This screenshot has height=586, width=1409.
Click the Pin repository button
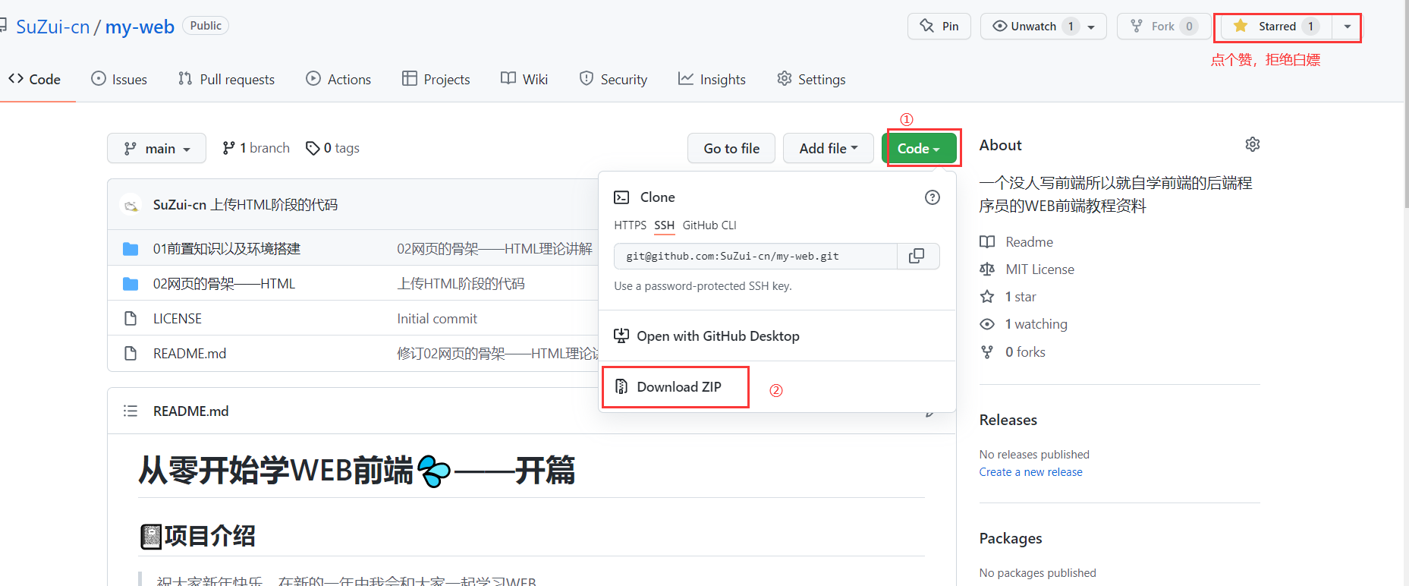[939, 27]
